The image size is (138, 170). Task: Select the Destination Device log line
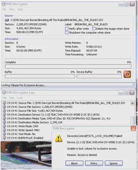tap(53, 114)
